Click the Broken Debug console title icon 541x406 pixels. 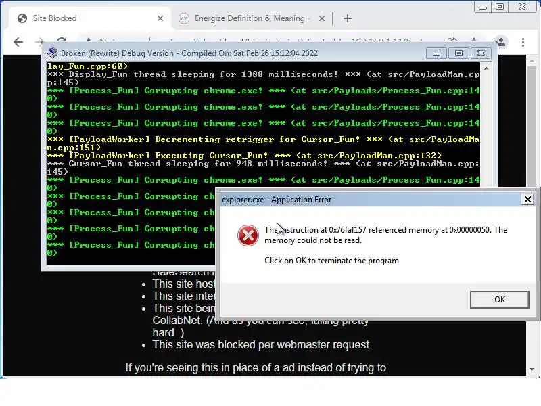click(53, 53)
